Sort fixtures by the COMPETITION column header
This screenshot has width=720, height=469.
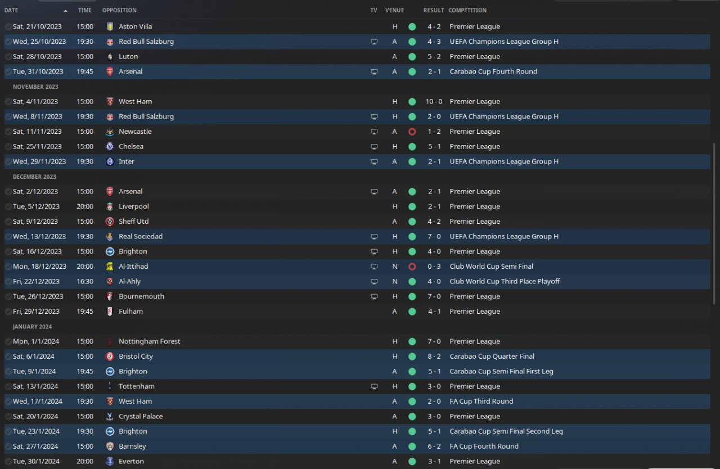click(x=467, y=10)
